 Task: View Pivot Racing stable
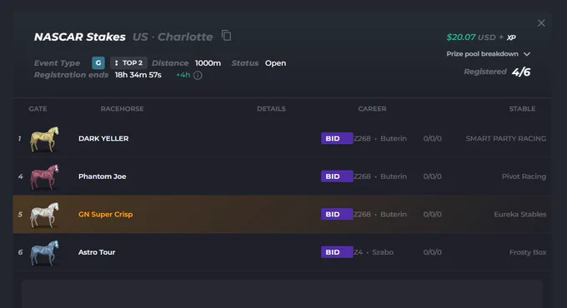pyautogui.click(x=524, y=176)
